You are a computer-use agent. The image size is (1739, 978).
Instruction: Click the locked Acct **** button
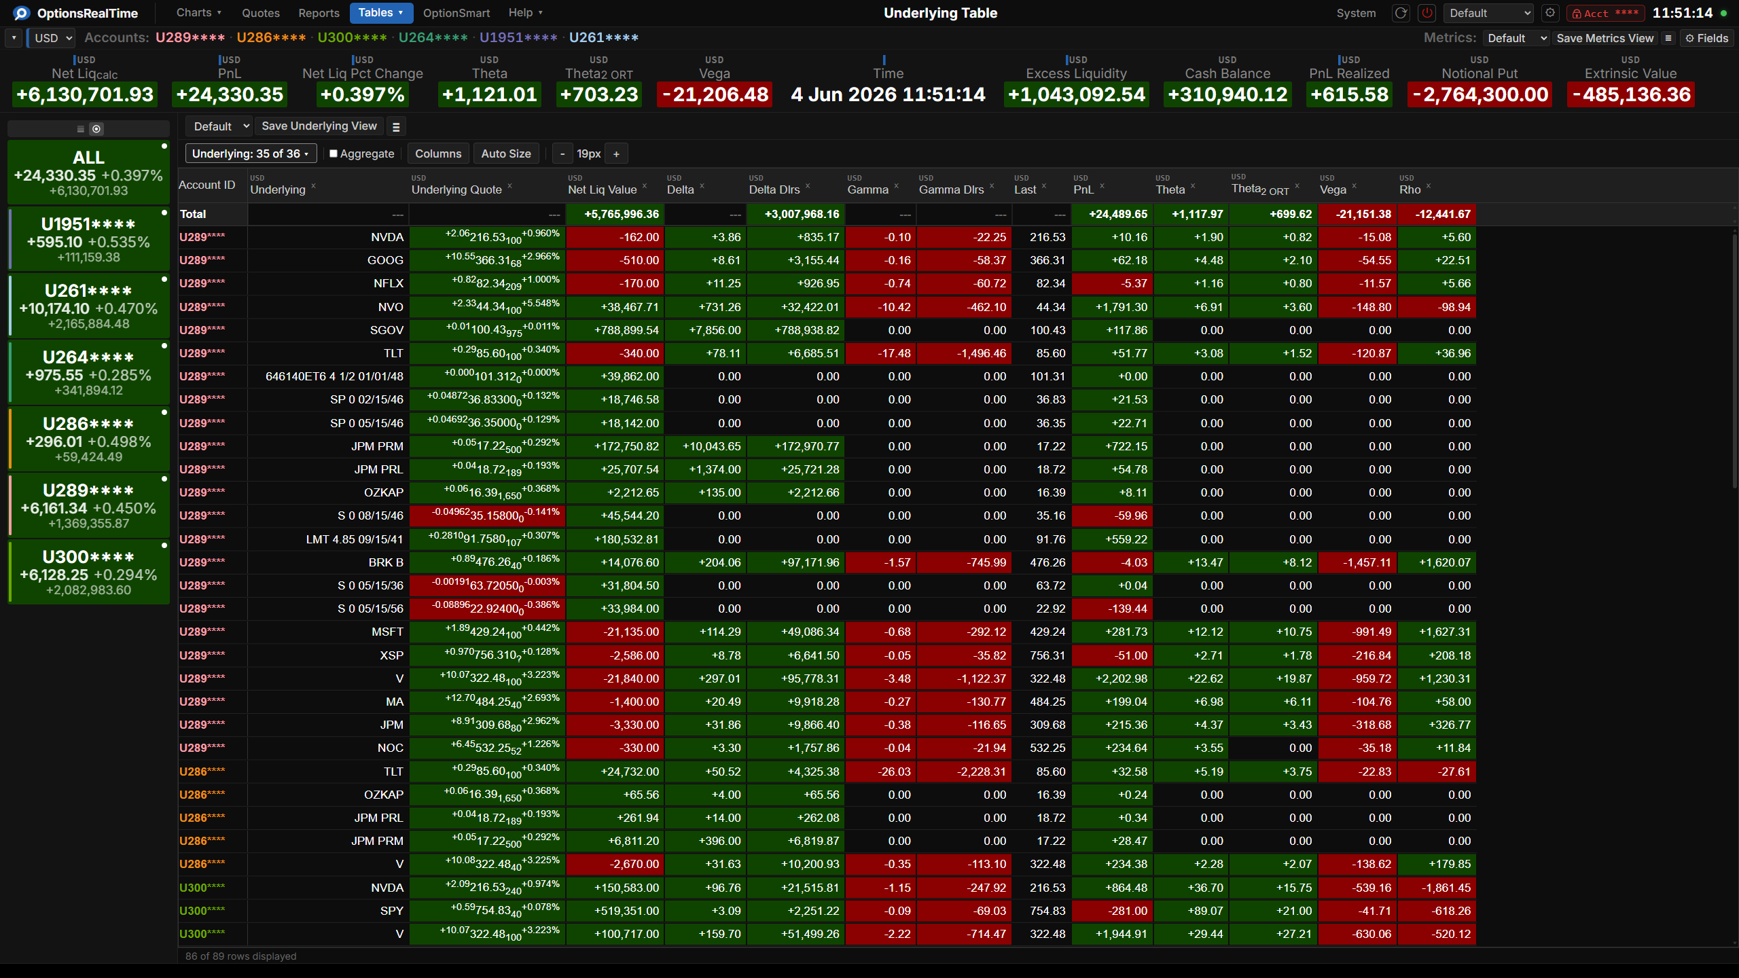[1604, 13]
